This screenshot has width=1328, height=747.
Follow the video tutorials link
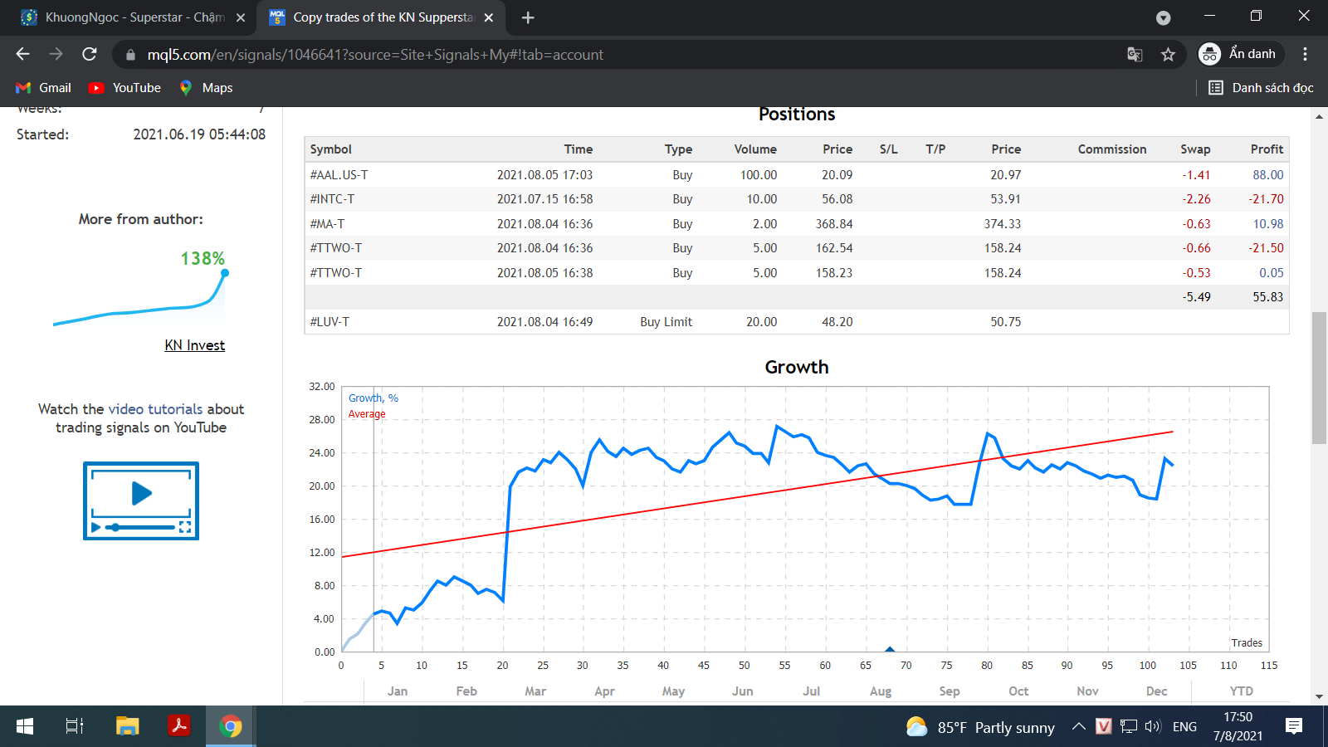[x=155, y=409]
